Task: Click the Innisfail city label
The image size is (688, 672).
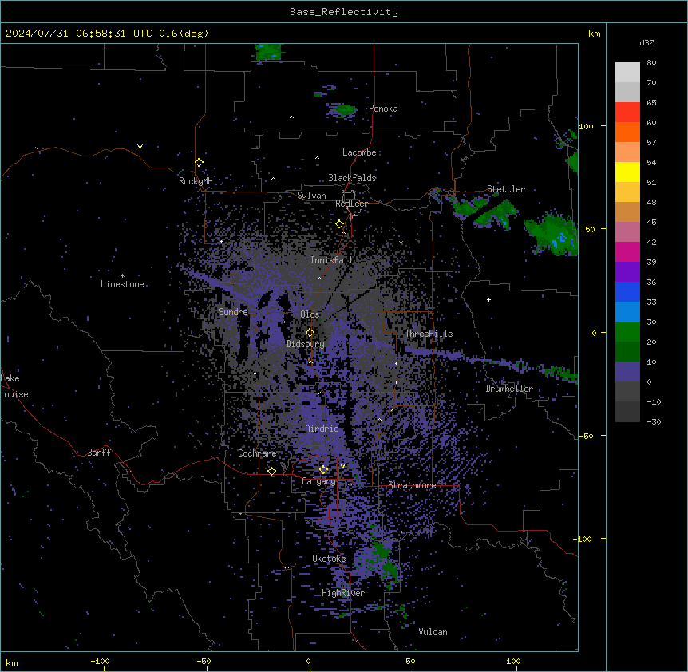Action: point(331,260)
